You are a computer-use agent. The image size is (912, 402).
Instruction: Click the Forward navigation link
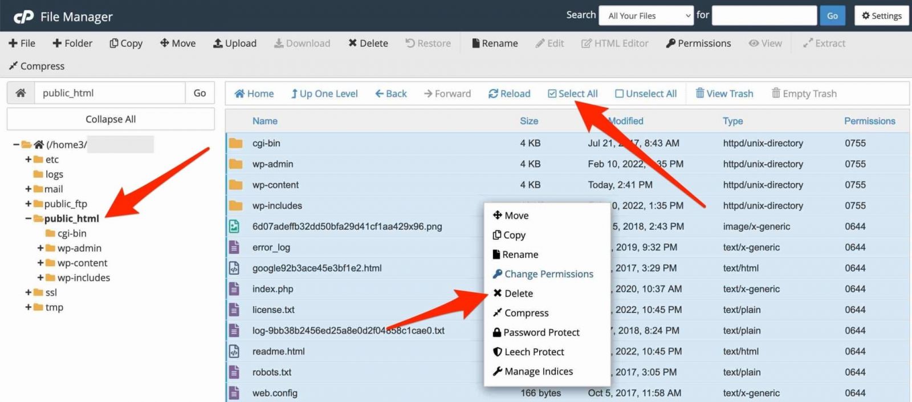pos(447,94)
